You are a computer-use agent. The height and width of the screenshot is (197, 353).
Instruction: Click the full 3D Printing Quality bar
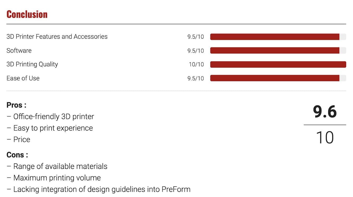click(x=278, y=64)
